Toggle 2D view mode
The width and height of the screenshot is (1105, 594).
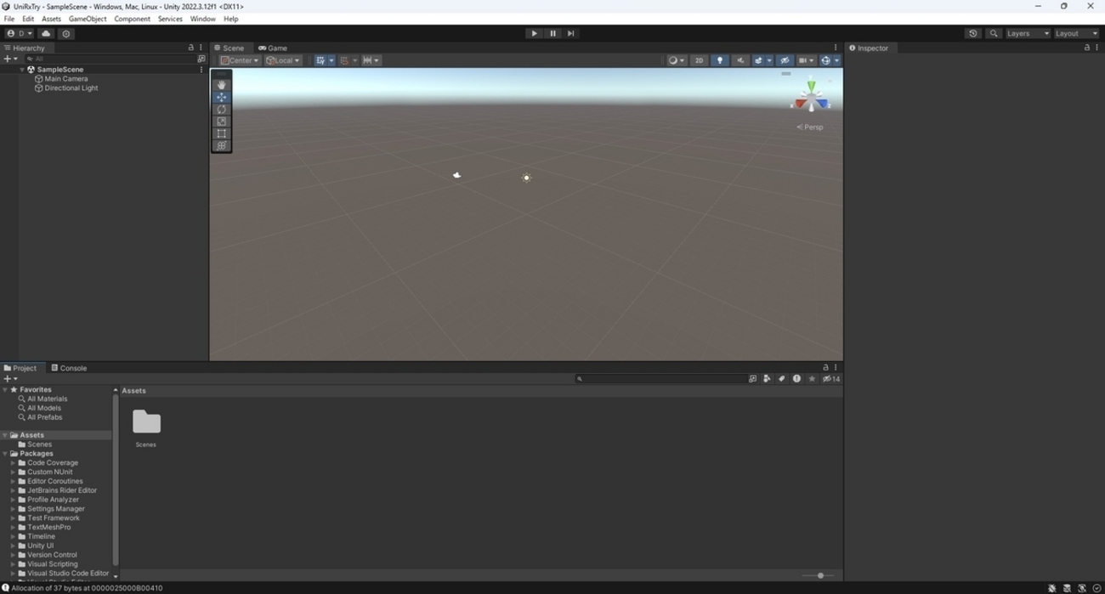pyautogui.click(x=699, y=60)
